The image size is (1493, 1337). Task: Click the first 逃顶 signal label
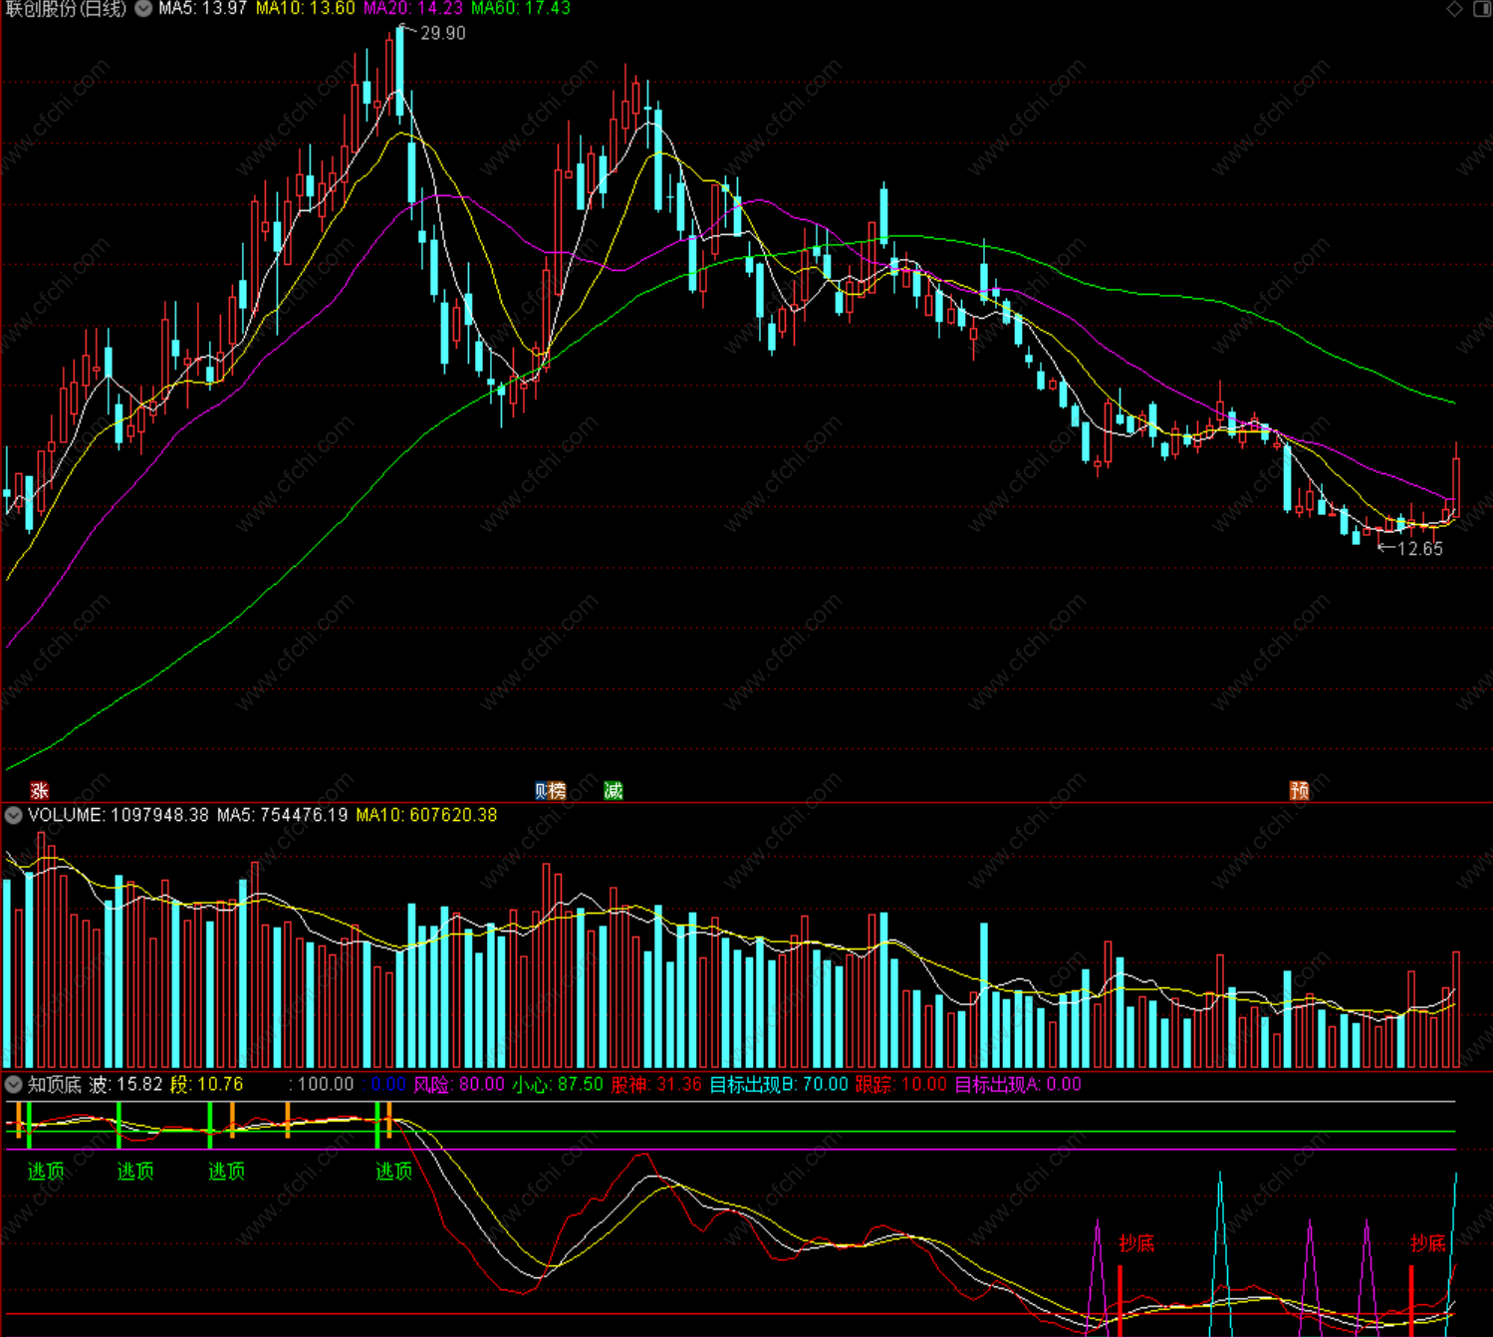point(46,1172)
